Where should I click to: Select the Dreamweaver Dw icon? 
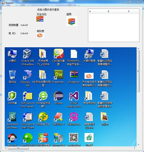58,75
